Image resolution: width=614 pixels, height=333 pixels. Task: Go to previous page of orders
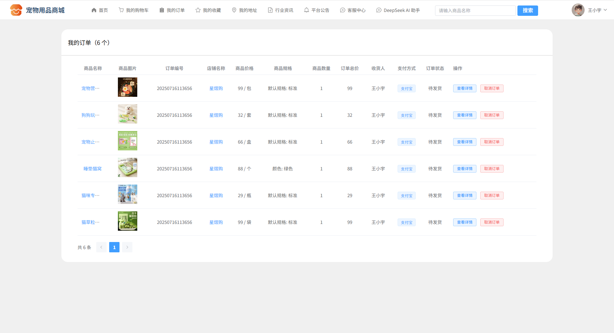click(101, 247)
